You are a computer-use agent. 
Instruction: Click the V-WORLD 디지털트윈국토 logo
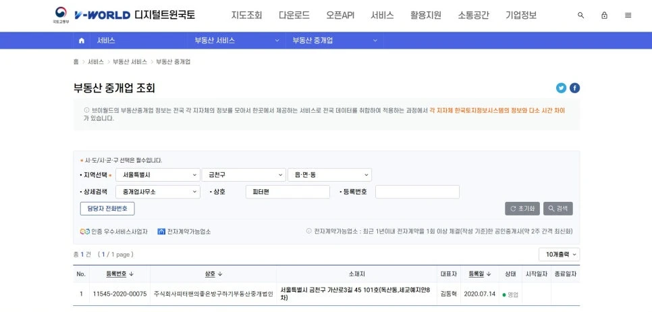[134, 15]
